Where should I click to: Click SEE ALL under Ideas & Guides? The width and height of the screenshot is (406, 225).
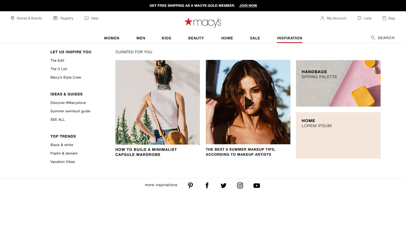58,120
